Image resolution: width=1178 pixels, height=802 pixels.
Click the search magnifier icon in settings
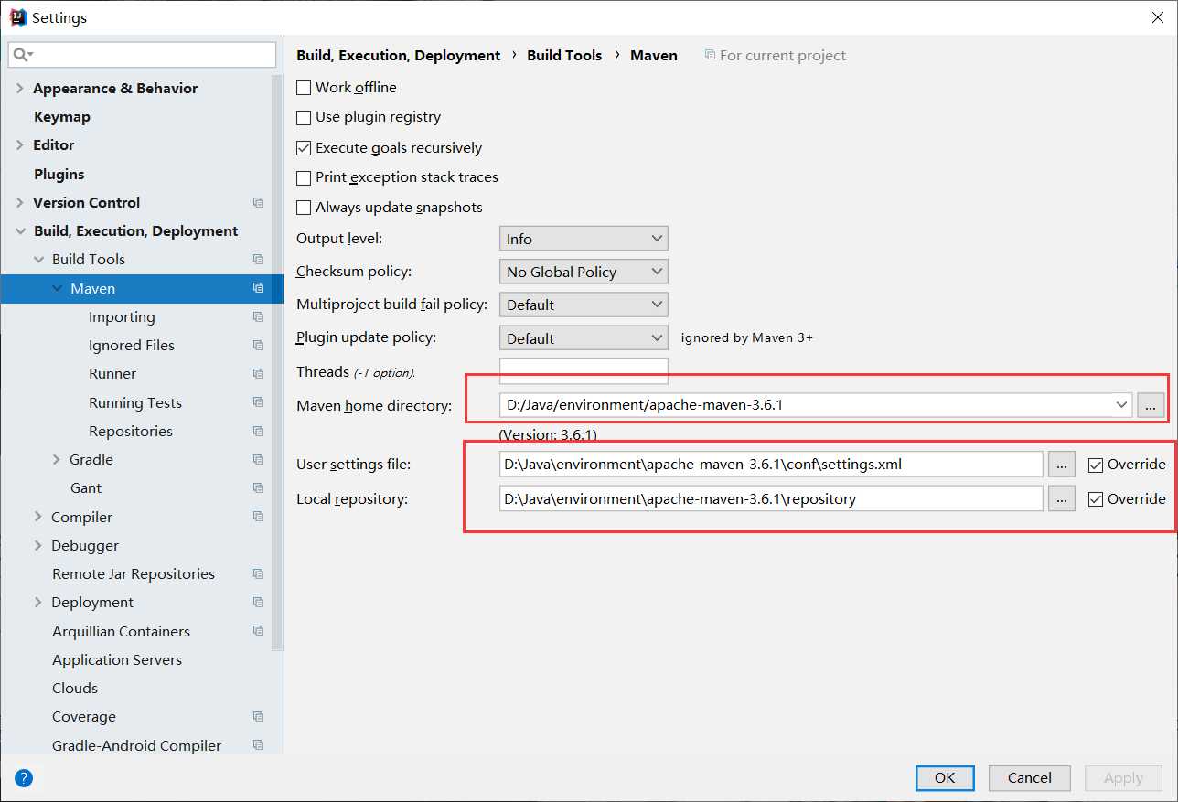(22, 55)
